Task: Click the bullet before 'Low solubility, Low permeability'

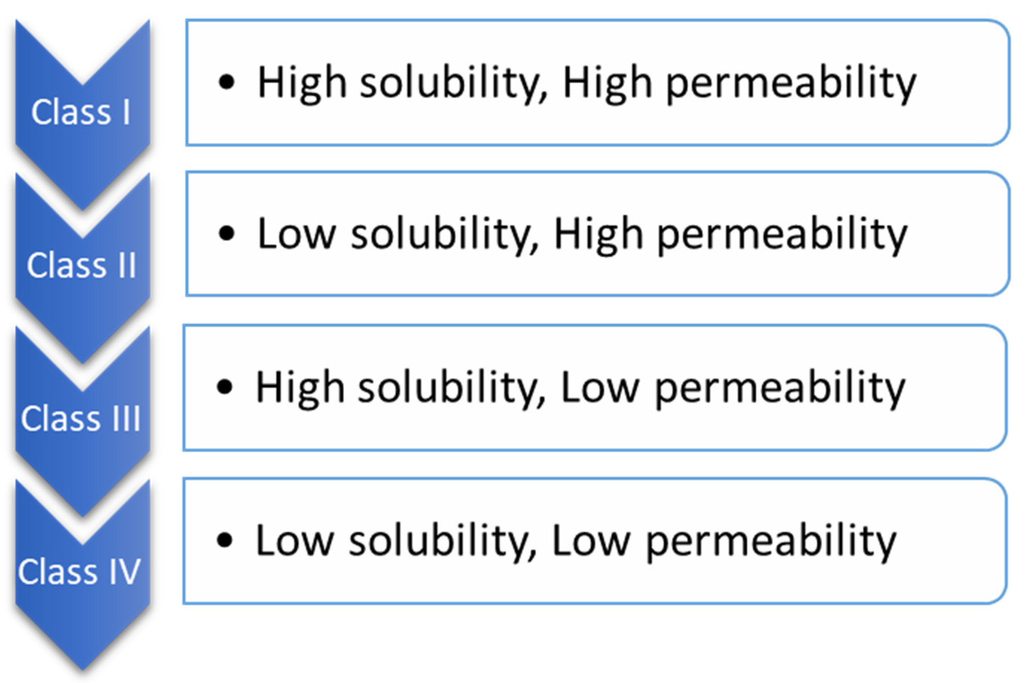Action: pyautogui.click(x=225, y=540)
